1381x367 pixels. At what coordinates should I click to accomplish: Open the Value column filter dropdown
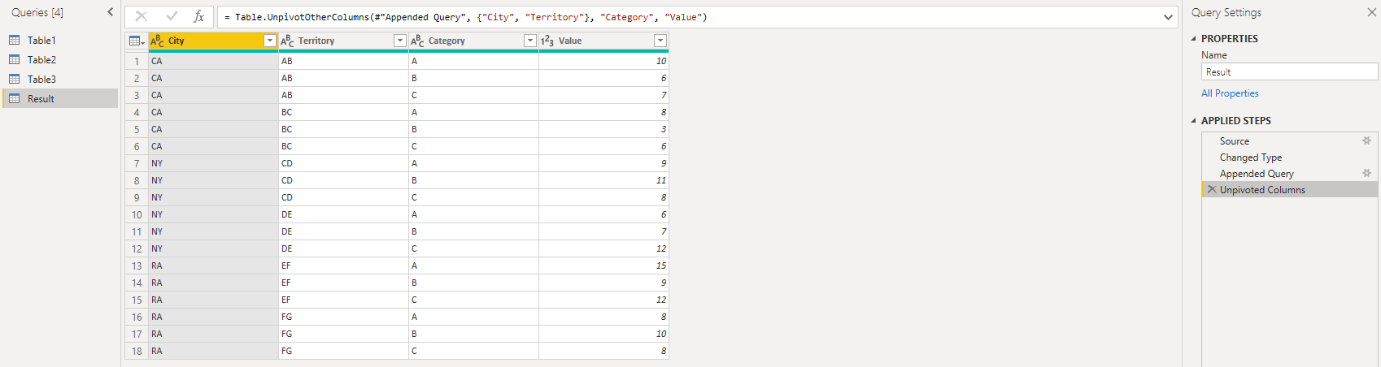pyautogui.click(x=660, y=41)
